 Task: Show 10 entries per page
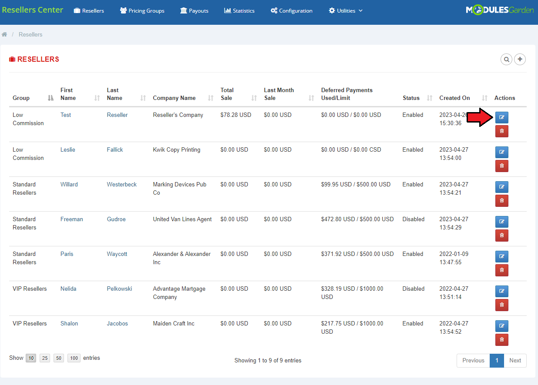(31, 358)
